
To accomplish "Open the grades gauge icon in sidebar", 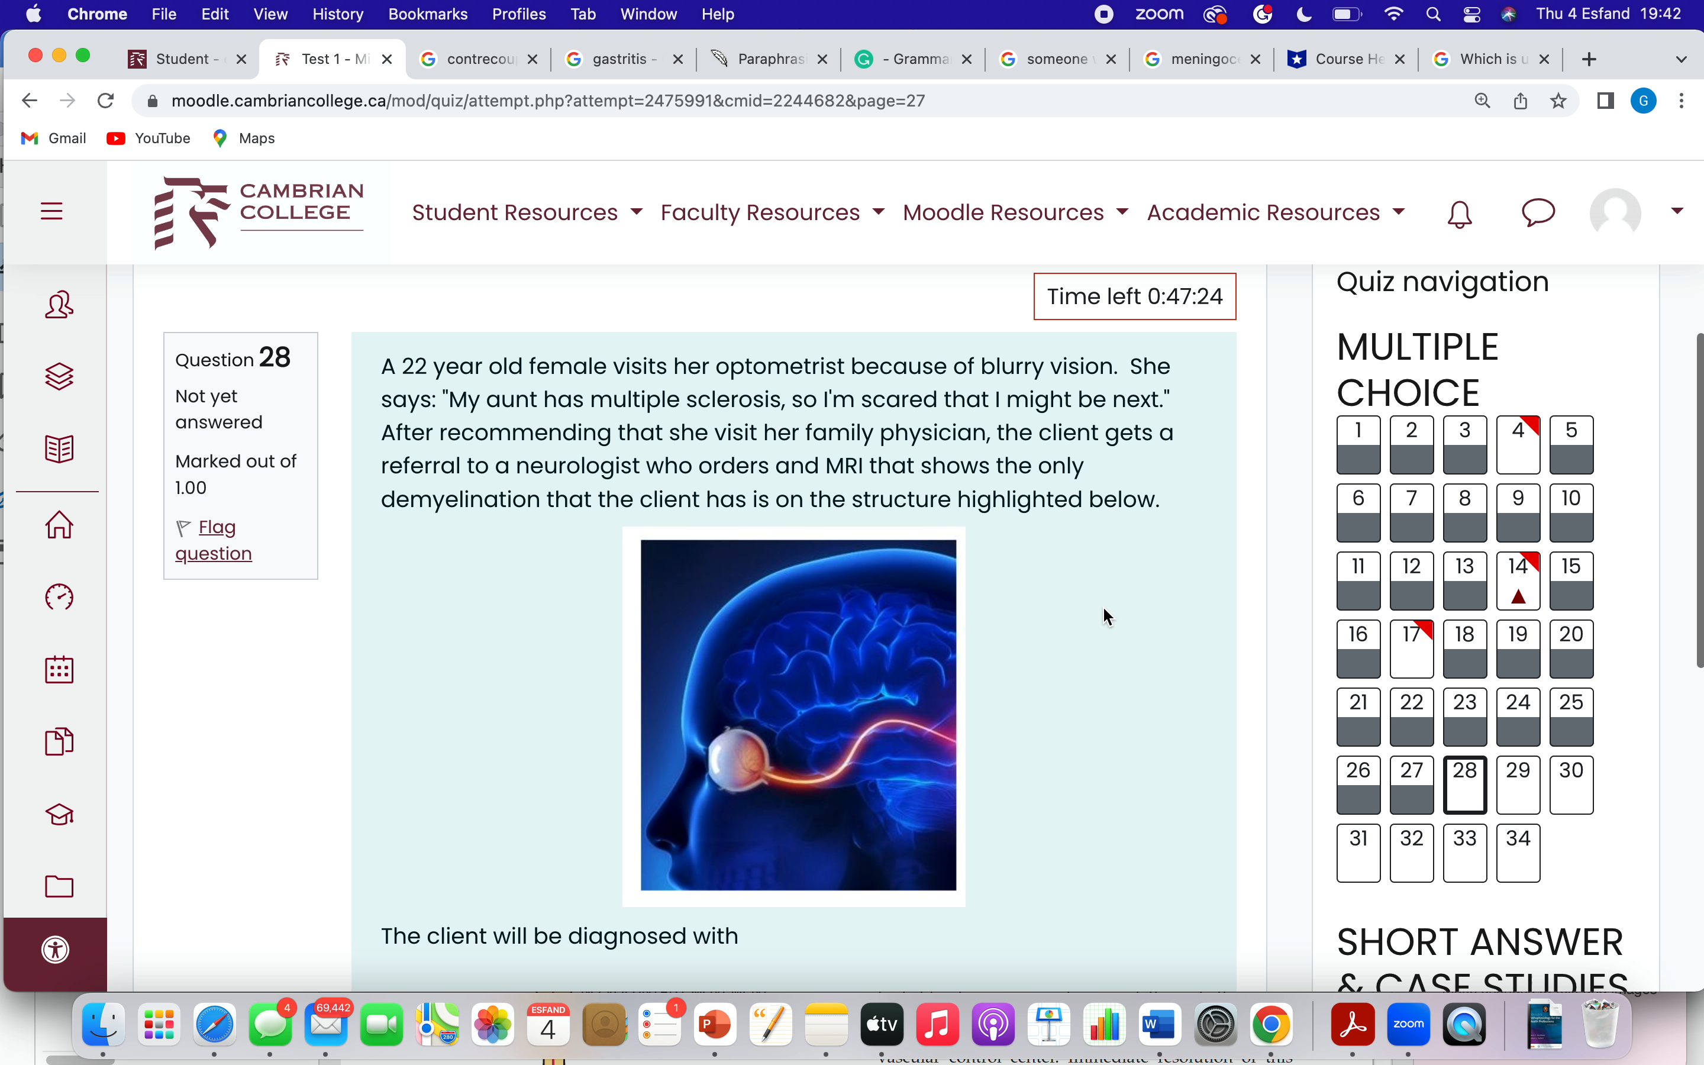I will [59, 596].
